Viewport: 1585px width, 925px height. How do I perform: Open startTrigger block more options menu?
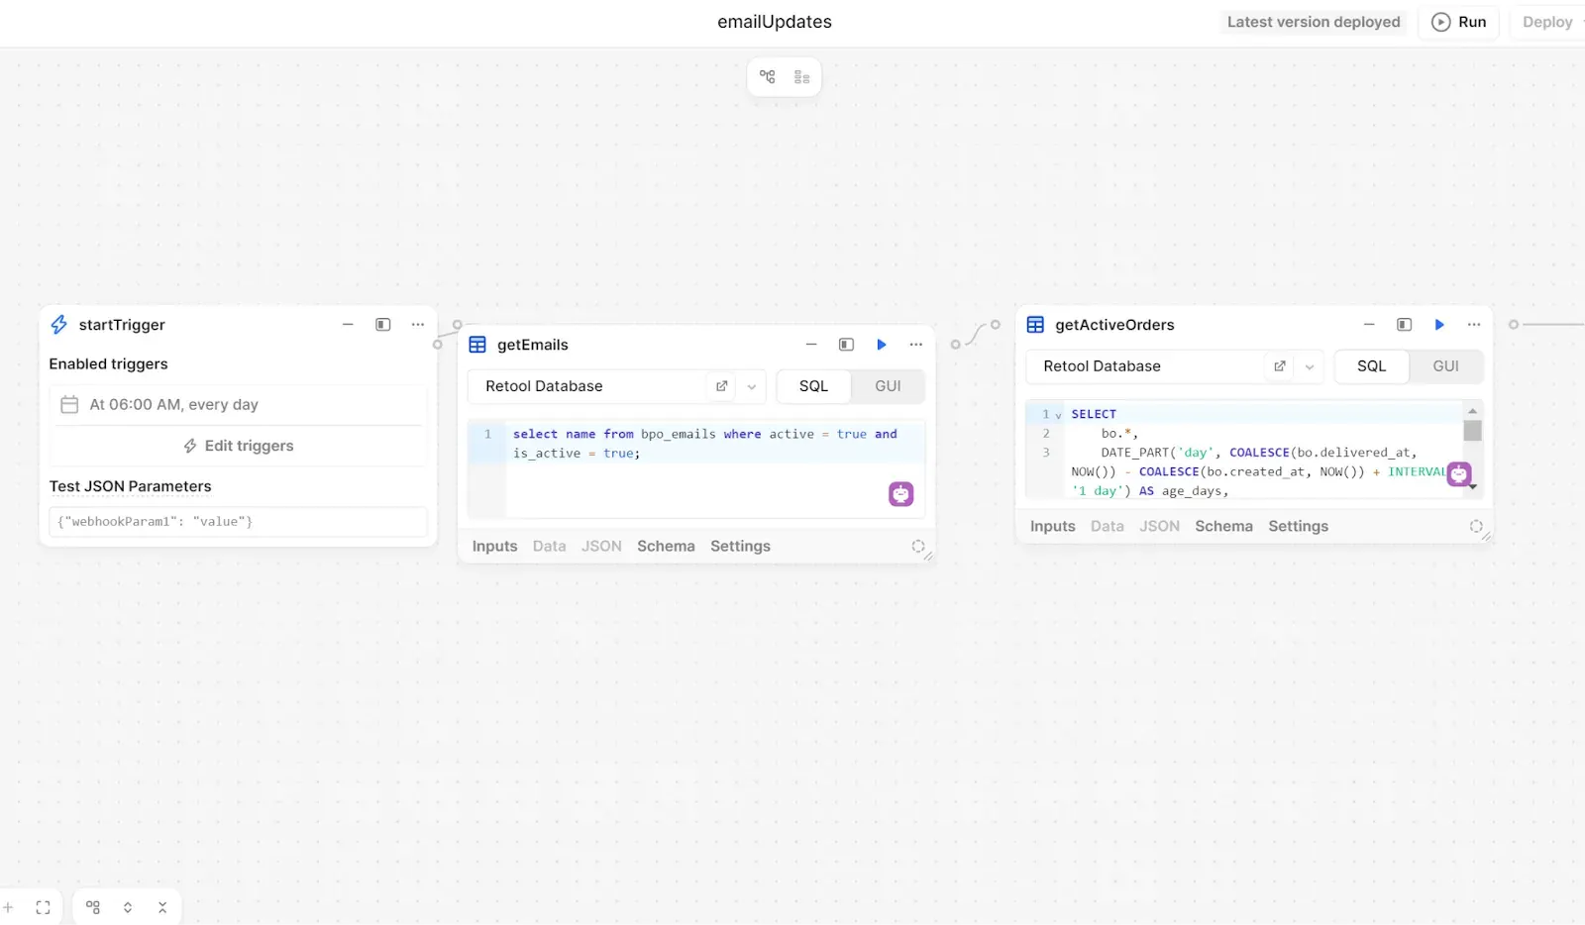418,325
